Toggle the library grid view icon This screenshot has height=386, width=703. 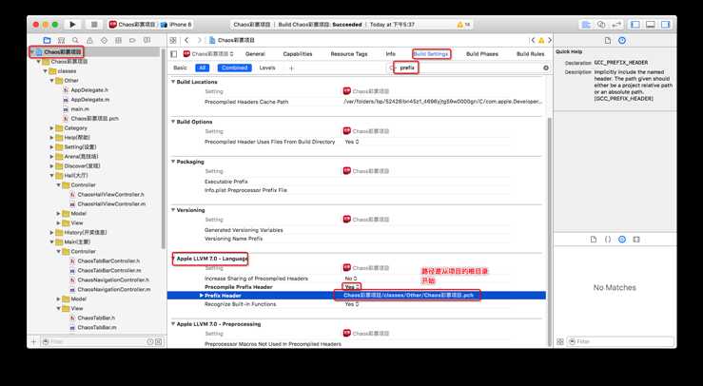[560, 341]
